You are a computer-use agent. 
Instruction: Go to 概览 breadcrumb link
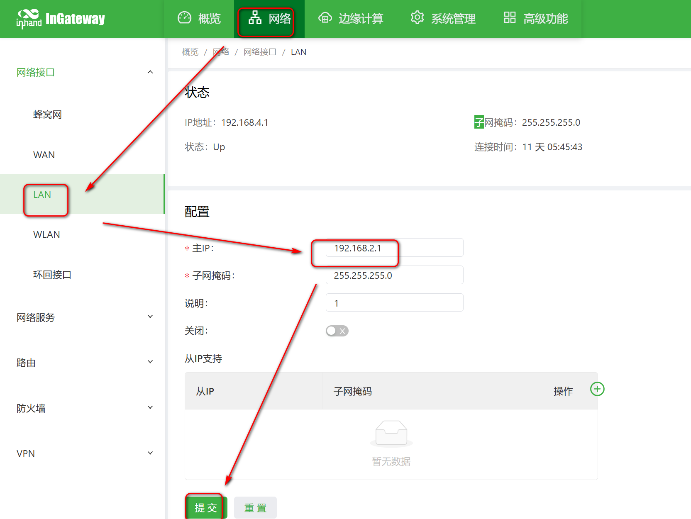click(x=190, y=52)
